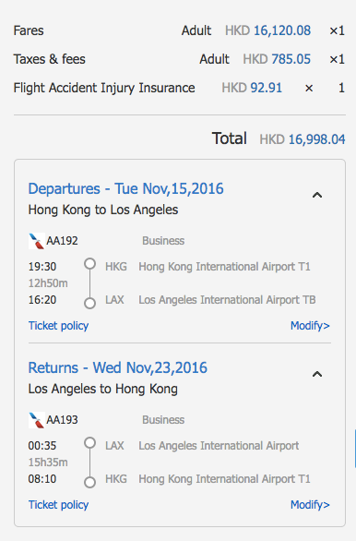The height and width of the screenshot is (541, 356).
Task: Click the LAX arrival stop circle at 16:20
Action: tap(90, 304)
